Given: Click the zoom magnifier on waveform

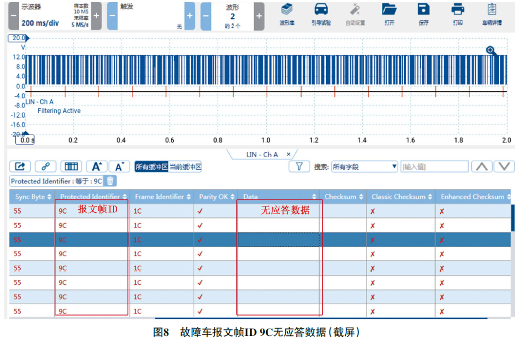Looking at the screenshot, I should (491, 51).
